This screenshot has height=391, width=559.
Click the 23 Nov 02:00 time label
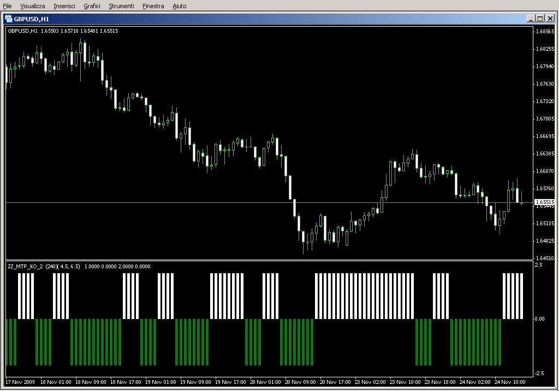pos(370,382)
